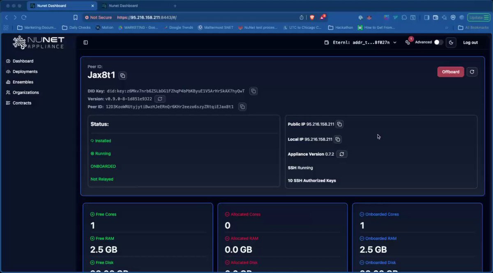Click the browser forward arrow

pos(15,18)
